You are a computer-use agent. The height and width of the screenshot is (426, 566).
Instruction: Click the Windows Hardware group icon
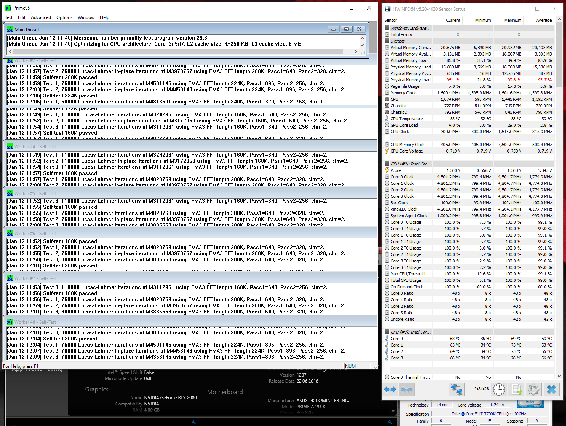[387, 28]
